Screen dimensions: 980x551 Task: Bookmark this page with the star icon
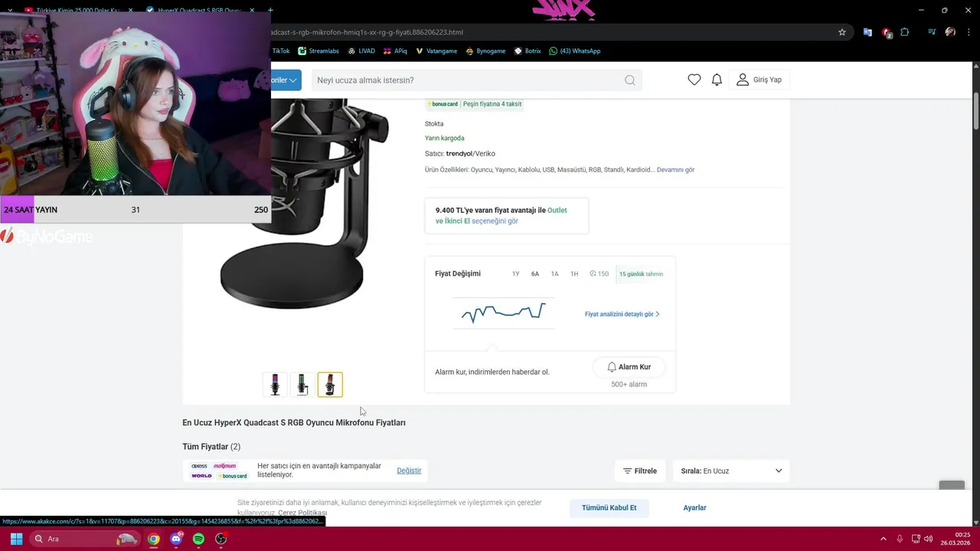tap(842, 32)
